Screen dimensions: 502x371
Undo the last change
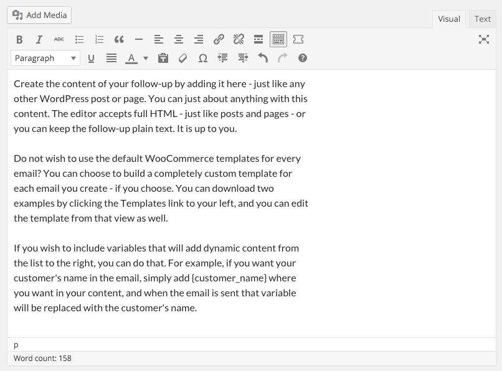point(262,58)
